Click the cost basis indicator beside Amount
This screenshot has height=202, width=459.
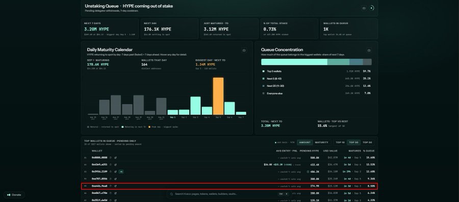coord(285,142)
